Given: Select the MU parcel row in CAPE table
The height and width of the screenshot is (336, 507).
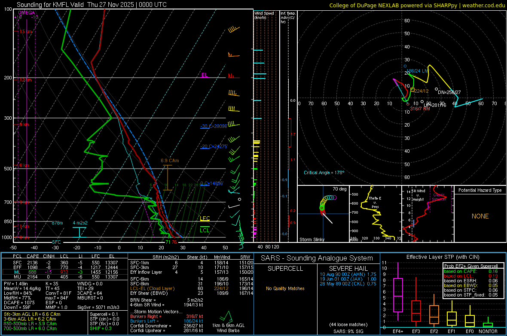Looking at the screenshot, I should pos(65,277).
